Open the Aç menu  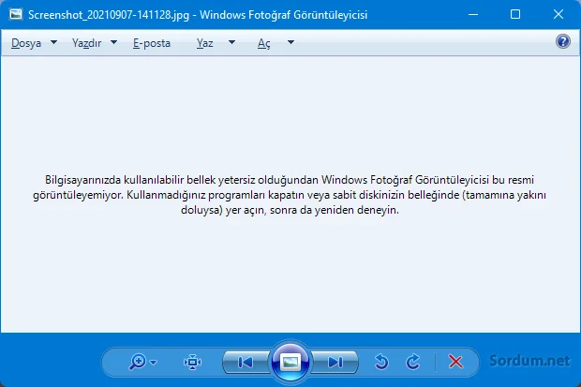point(264,43)
